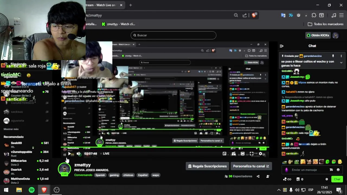
Task: Select the chistoso tag
Action: 128,175
